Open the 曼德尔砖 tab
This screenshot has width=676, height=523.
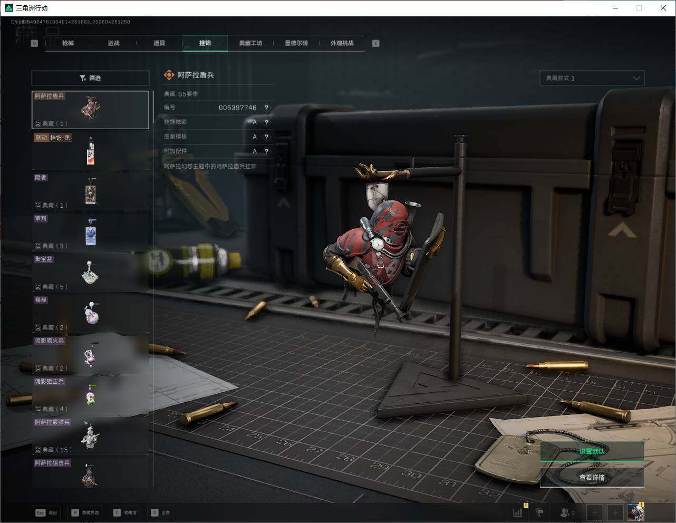[x=296, y=43]
